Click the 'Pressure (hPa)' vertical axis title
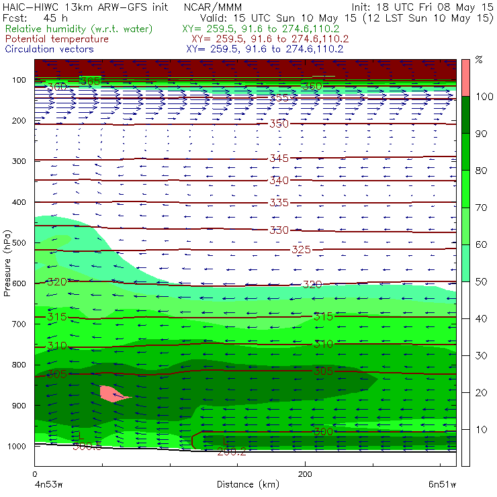The width and height of the screenshot is (497, 497). [7, 263]
